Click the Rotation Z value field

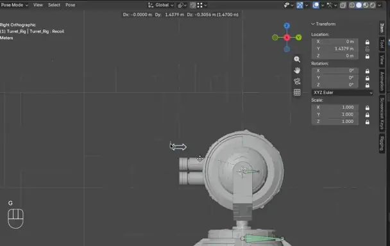point(335,85)
